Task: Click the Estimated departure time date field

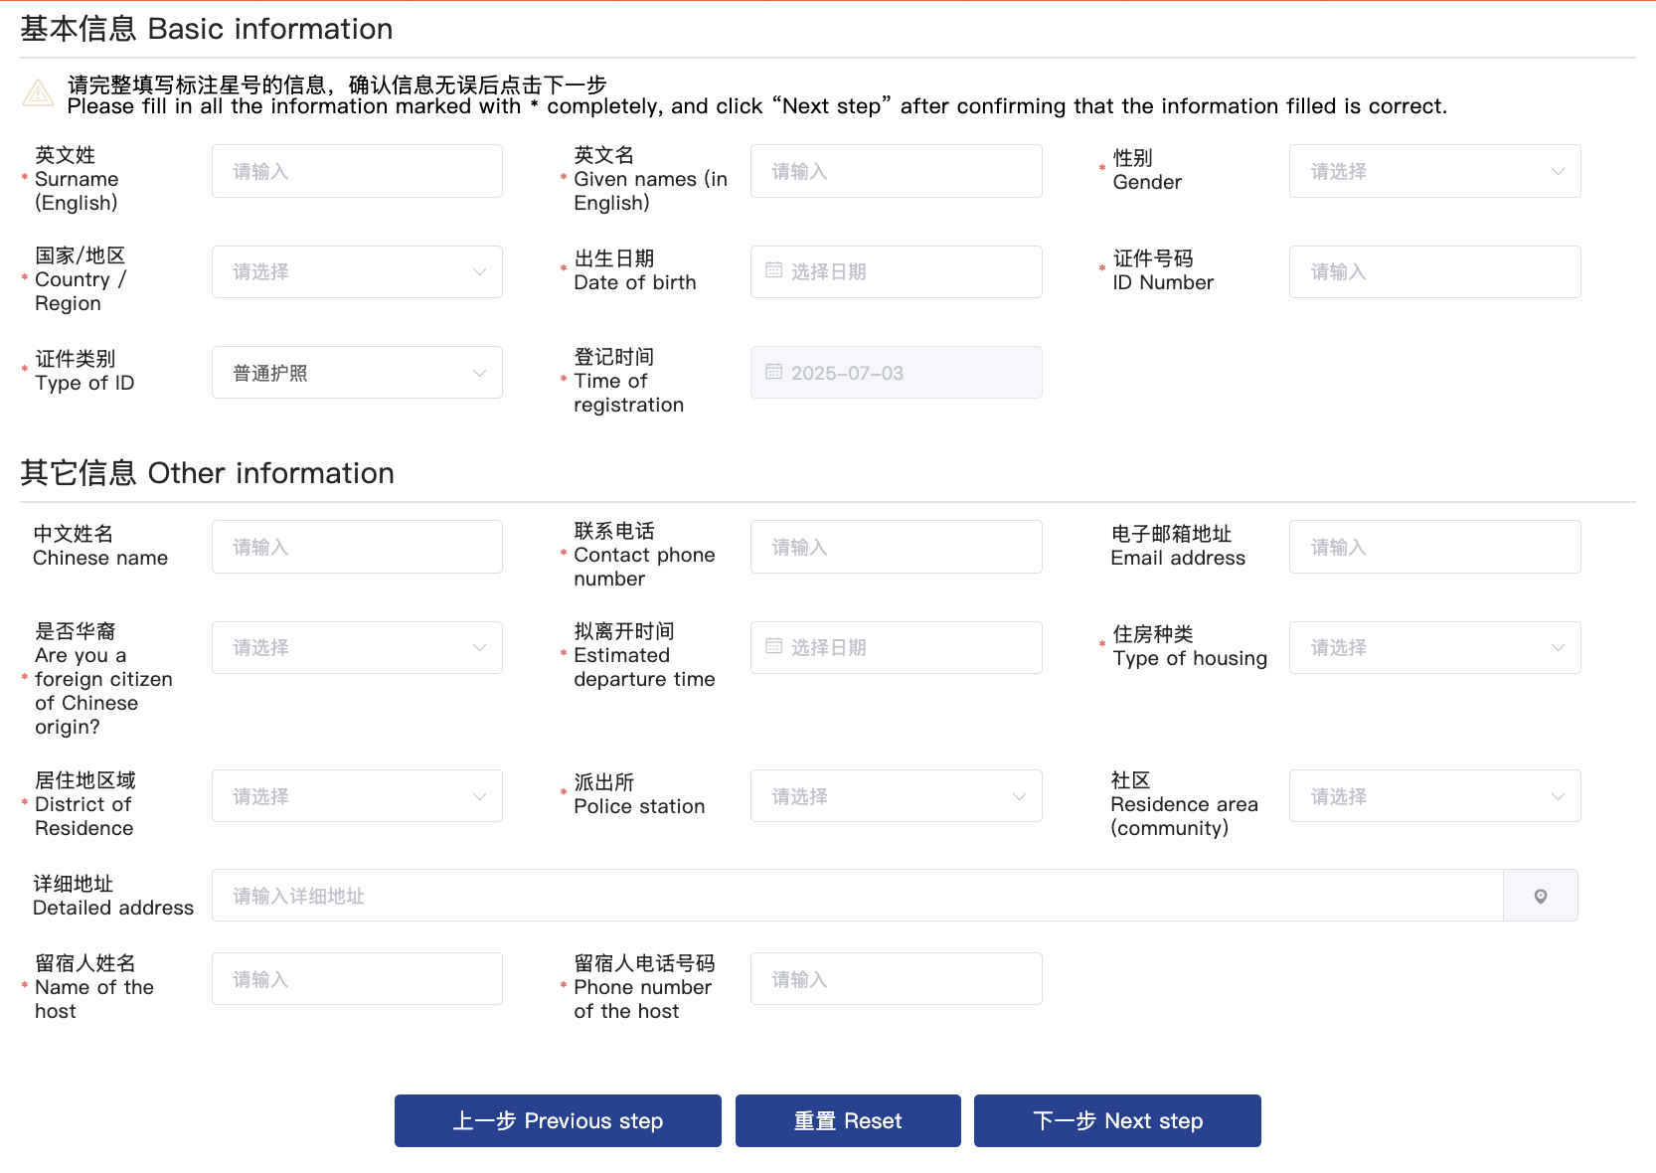Action: [x=896, y=647]
